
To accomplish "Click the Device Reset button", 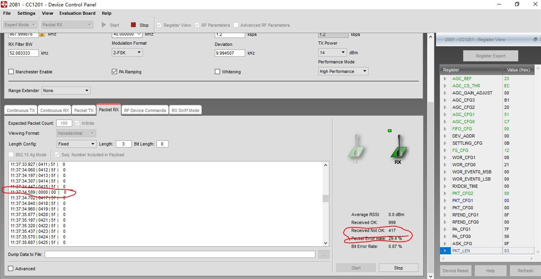I will (456, 271).
